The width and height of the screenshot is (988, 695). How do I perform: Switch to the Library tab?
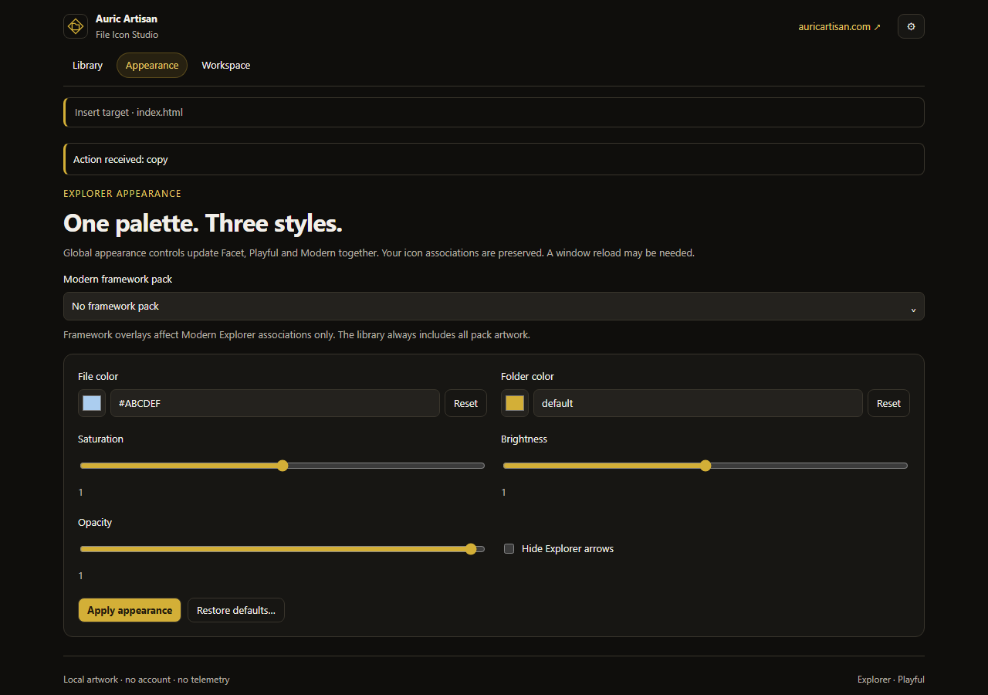pos(87,66)
